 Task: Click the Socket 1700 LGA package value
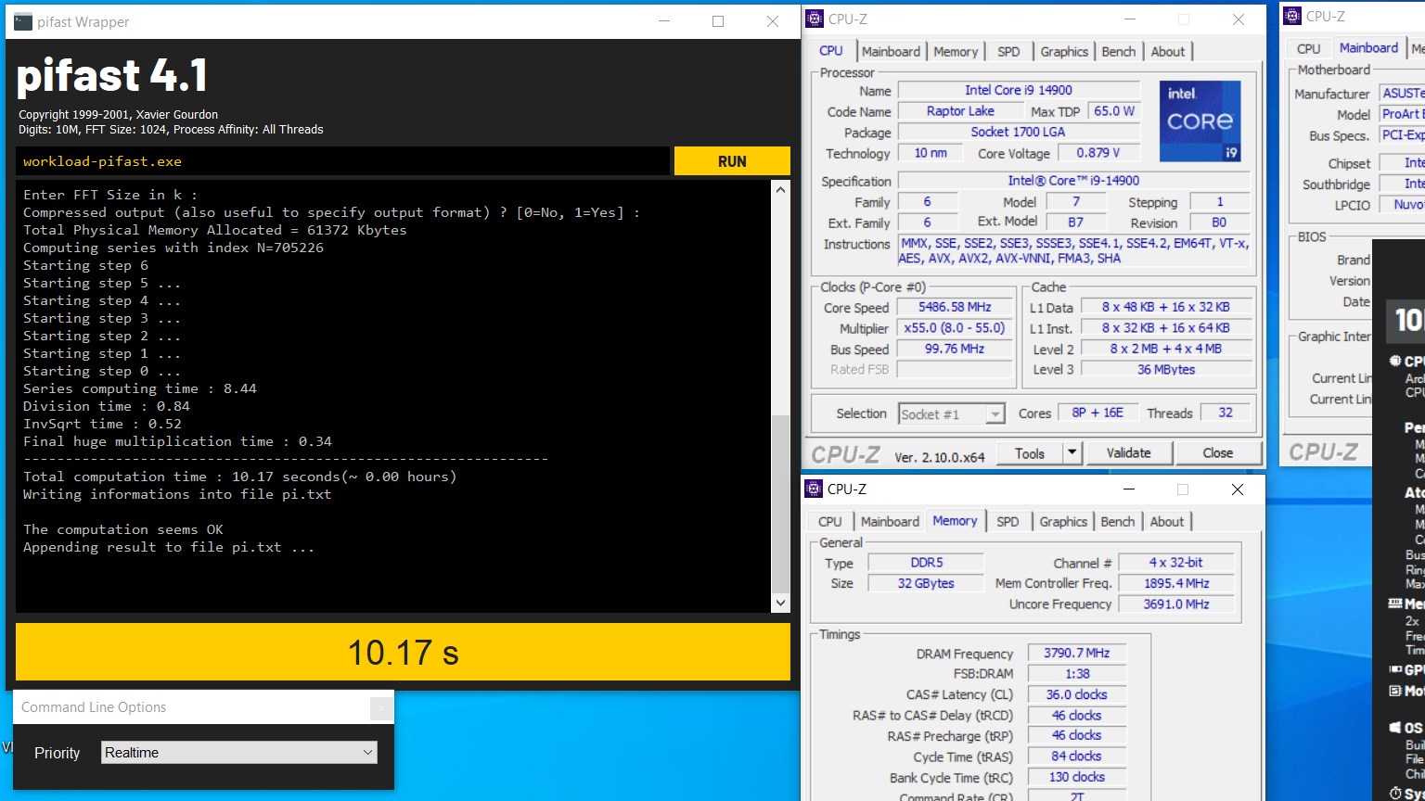1019,132
